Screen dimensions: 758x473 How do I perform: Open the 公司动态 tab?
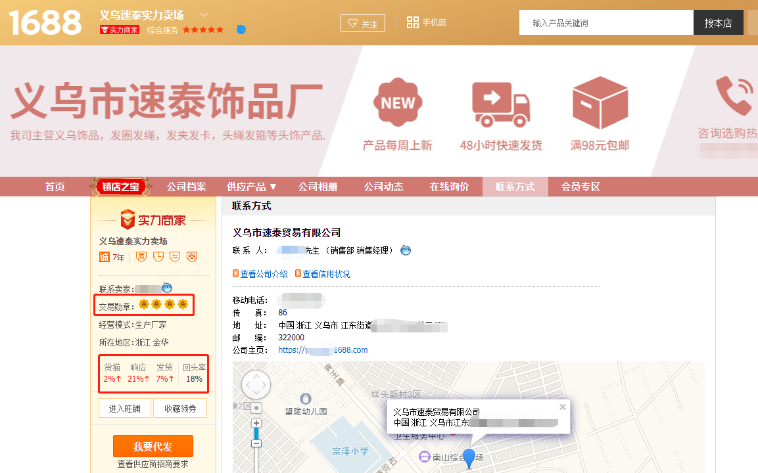point(383,187)
